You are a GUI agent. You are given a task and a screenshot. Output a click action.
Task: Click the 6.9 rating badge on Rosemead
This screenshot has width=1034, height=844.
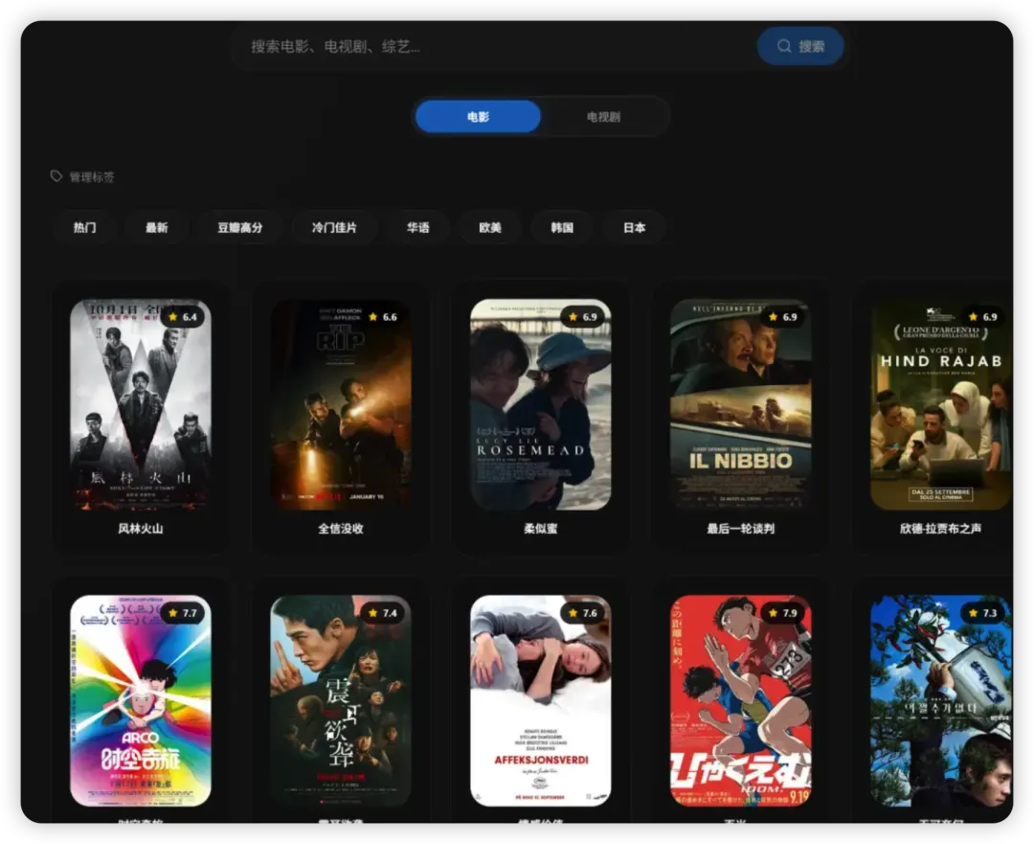583,317
